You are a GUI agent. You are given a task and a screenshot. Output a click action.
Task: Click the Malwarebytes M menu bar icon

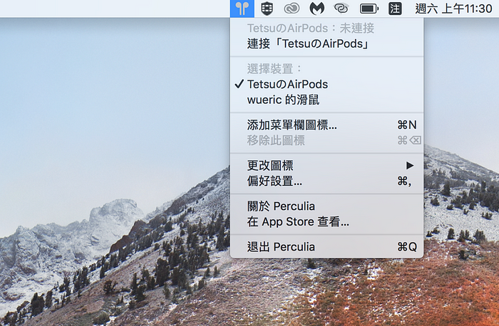pyautogui.click(x=317, y=9)
